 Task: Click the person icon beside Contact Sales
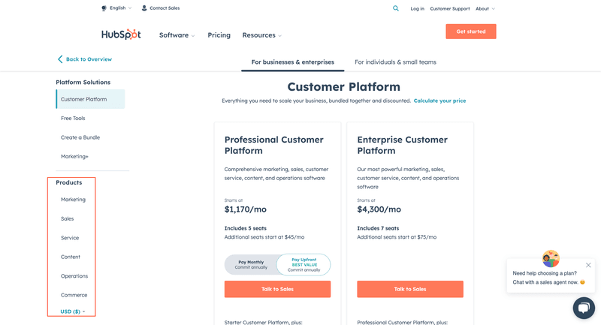coord(144,8)
